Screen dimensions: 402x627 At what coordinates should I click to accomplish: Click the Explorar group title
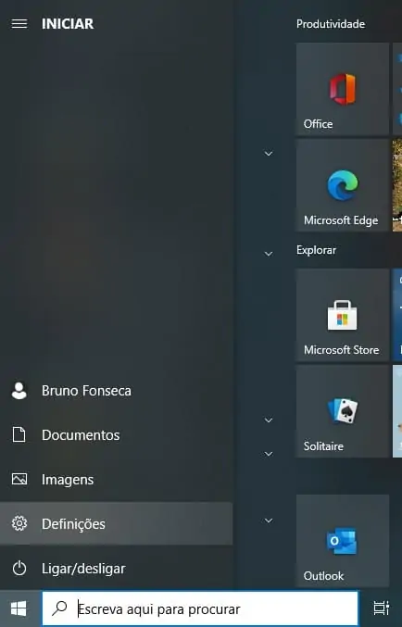tap(316, 250)
